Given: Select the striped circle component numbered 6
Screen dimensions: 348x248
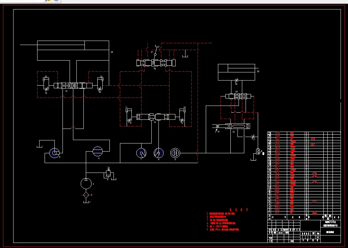Looking at the screenshot, I should (98, 152).
